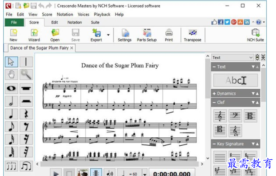Click the crossed-arrows icon beside Text combo
This screenshot has height=176, width=276.
click(263, 57)
